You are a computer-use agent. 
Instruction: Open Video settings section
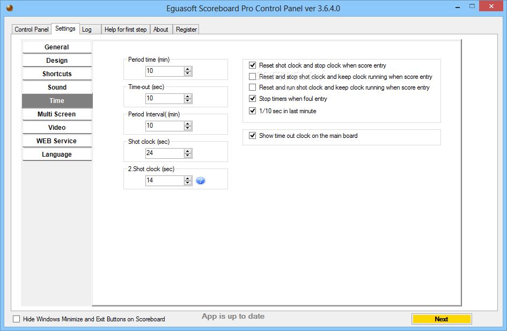[x=57, y=128]
